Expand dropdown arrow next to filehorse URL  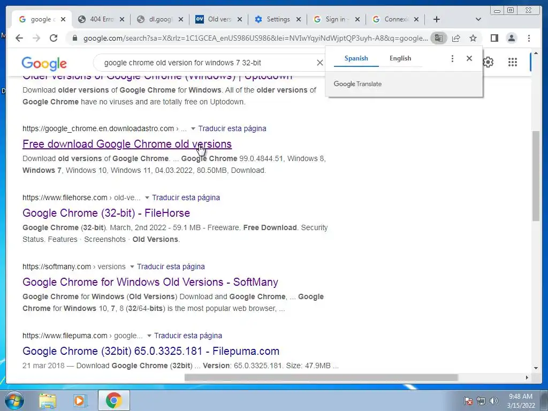point(147,198)
